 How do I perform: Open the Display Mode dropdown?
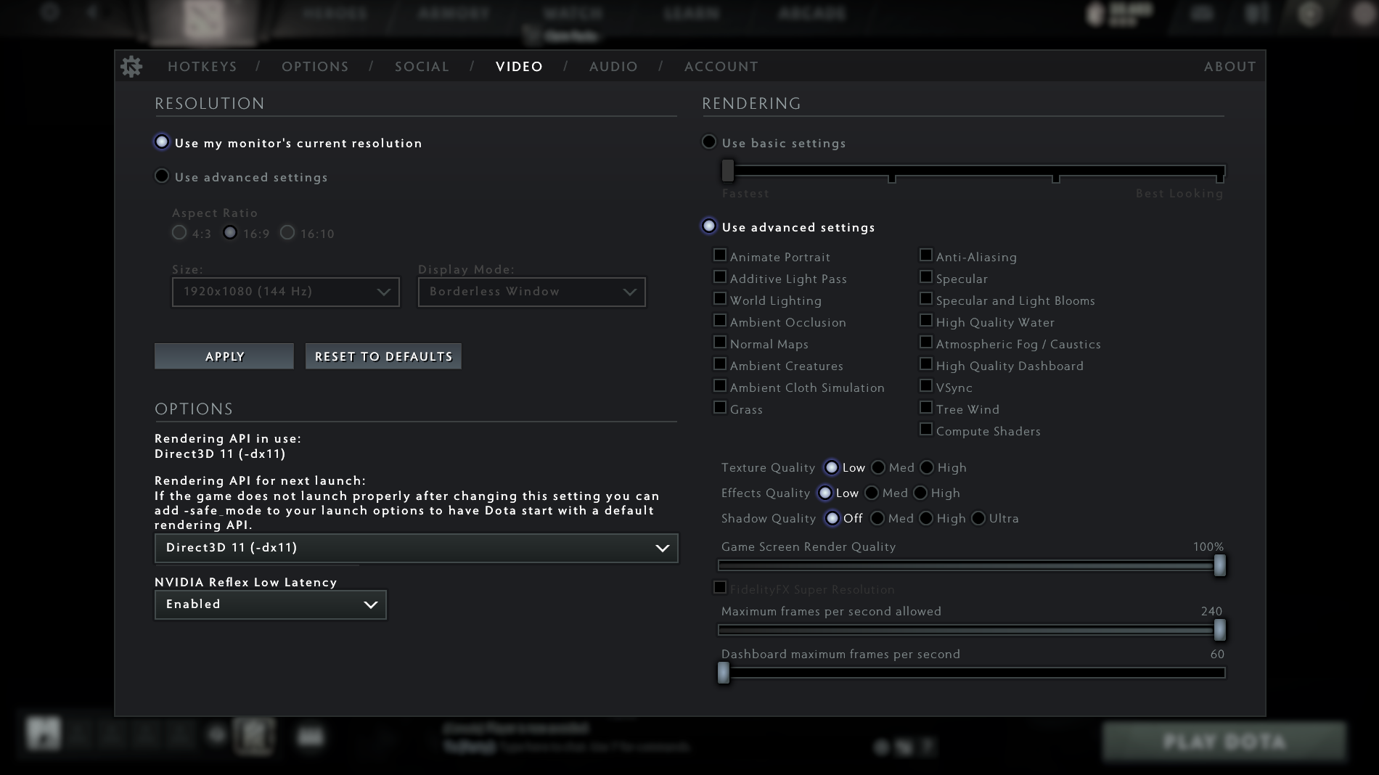tap(531, 292)
